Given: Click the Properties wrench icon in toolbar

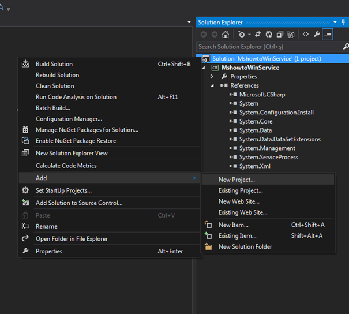Looking at the screenshot, I should point(317,34).
